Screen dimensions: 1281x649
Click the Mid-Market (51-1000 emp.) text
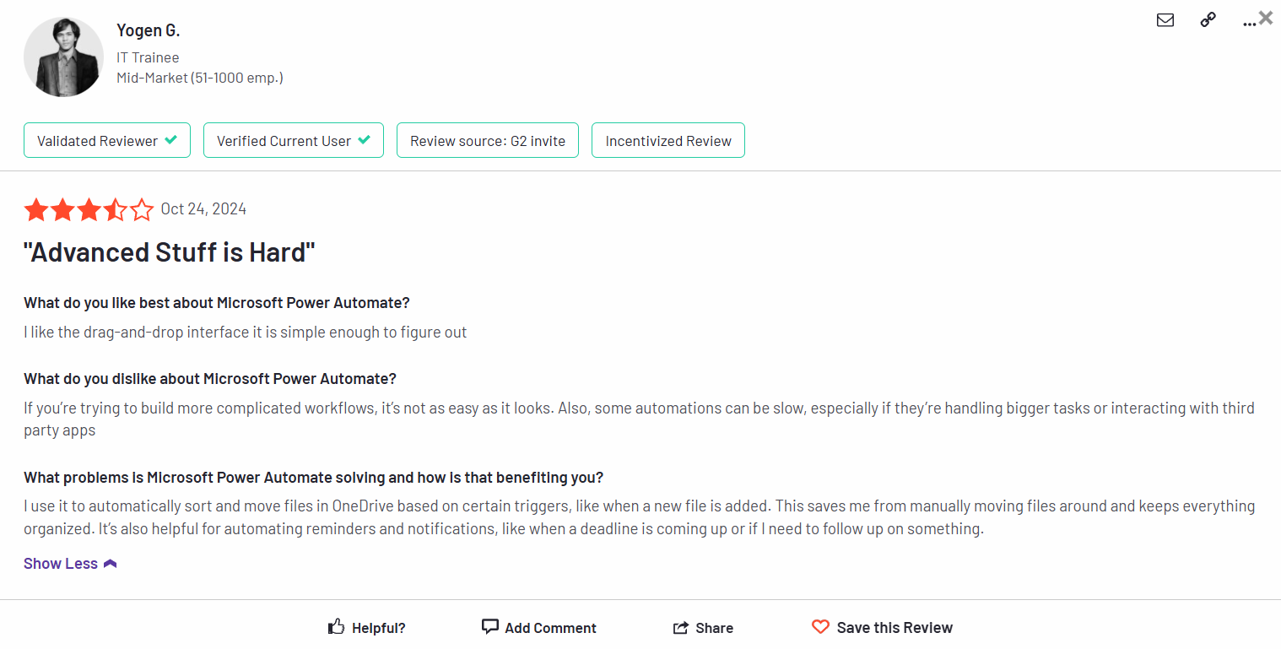point(200,78)
